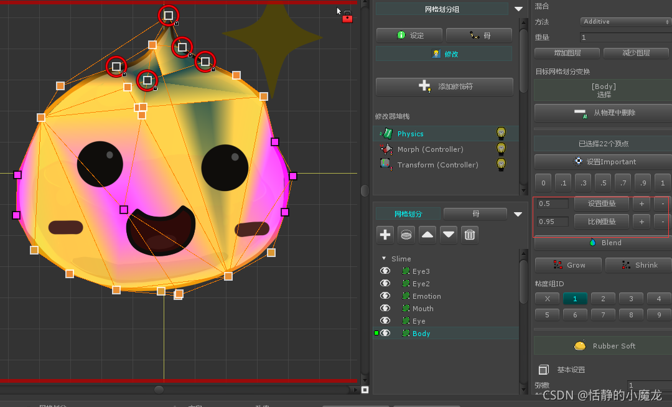This screenshot has width=672, height=407.
Task: Click the add group disc icon
Action: [x=406, y=235]
